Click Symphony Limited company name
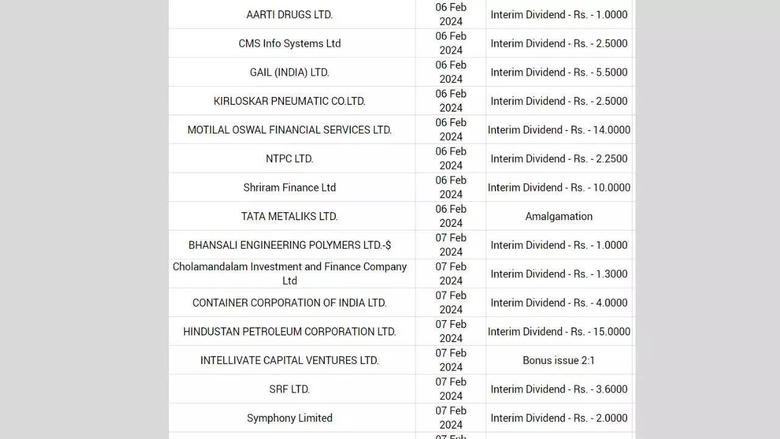The width and height of the screenshot is (780, 439). coord(289,418)
